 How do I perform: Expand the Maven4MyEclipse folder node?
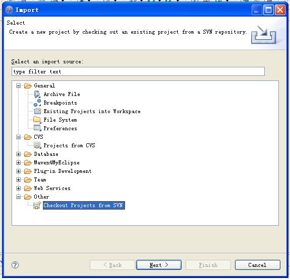(x=18, y=162)
